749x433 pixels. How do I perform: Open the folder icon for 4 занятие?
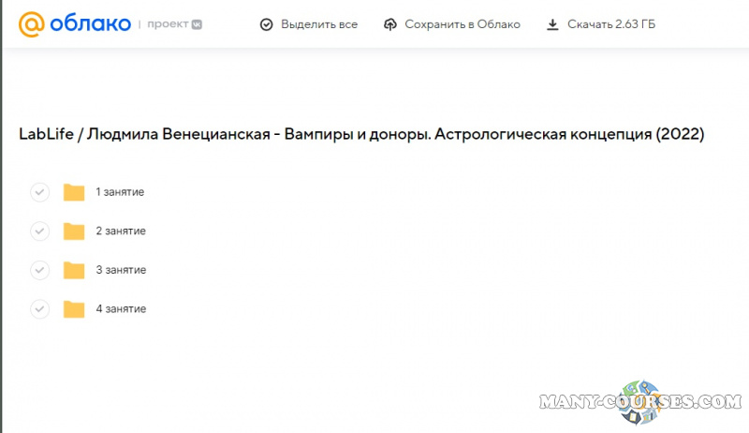74,308
